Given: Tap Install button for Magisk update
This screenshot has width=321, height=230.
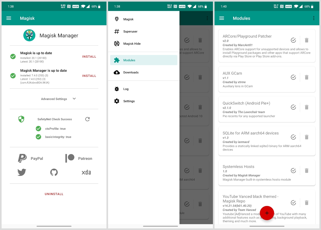Looking at the screenshot, I should [89, 57].
